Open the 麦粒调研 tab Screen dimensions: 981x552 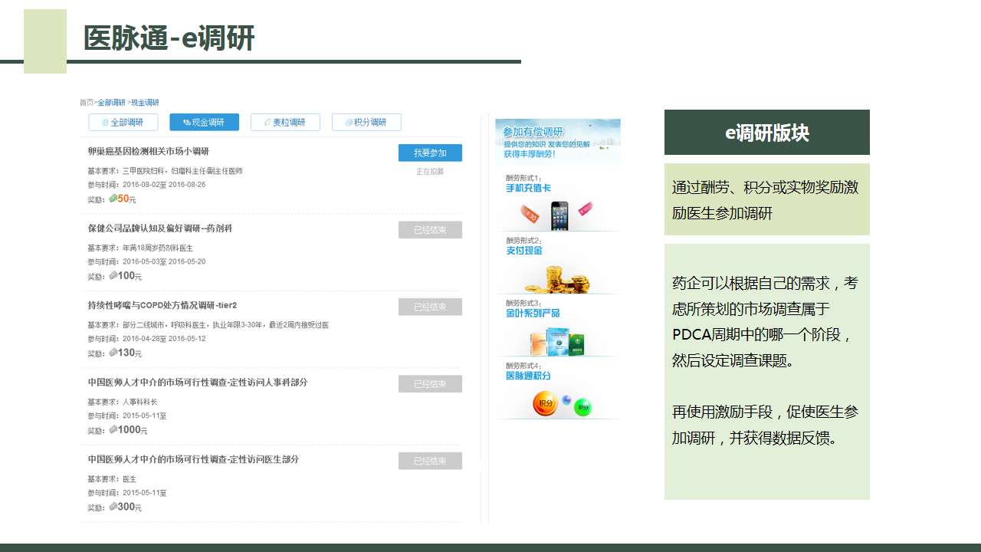coord(285,123)
